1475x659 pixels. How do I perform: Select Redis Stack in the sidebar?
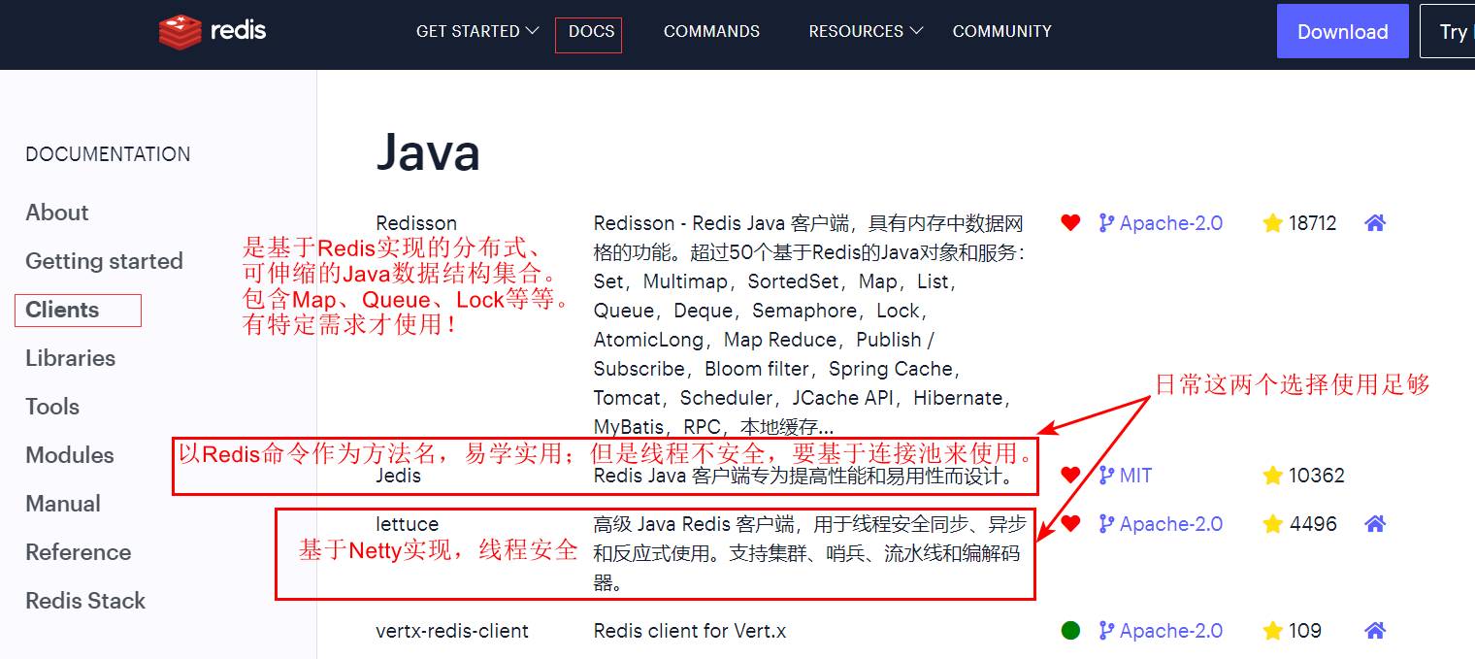tap(85, 601)
